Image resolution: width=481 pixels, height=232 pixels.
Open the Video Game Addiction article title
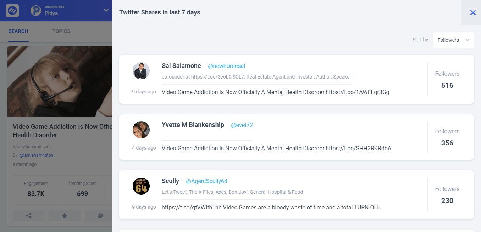[x=62, y=131]
